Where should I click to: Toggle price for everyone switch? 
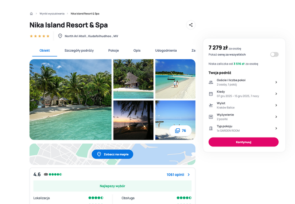point(274,55)
